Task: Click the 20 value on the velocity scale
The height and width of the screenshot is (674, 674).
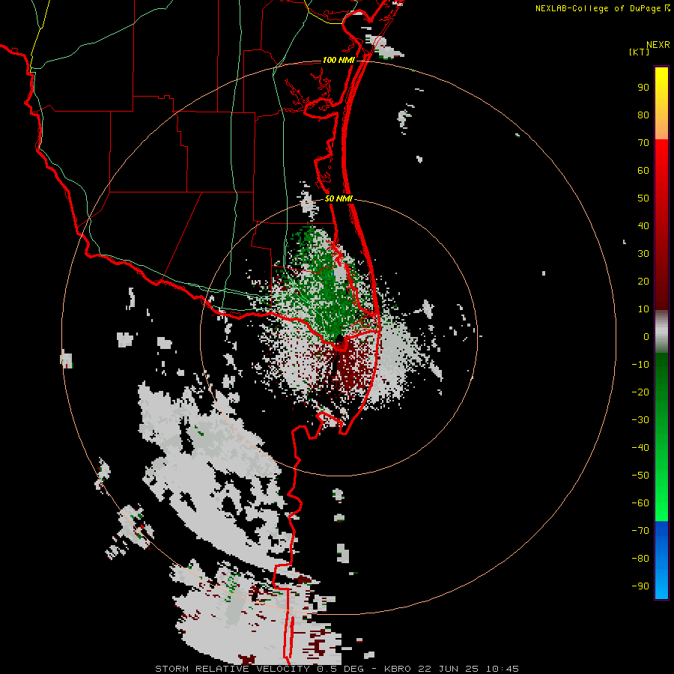Action: click(x=643, y=281)
